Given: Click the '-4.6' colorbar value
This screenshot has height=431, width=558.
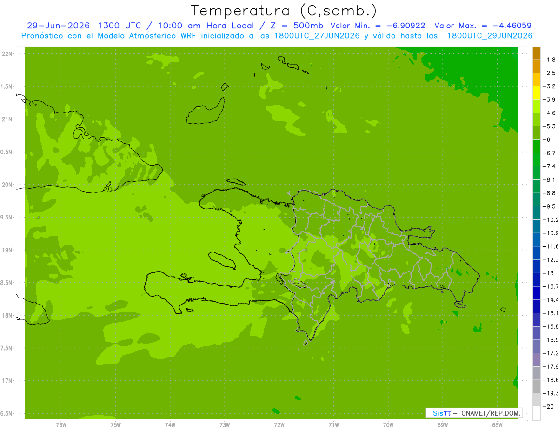Looking at the screenshot, I should tap(550, 113).
